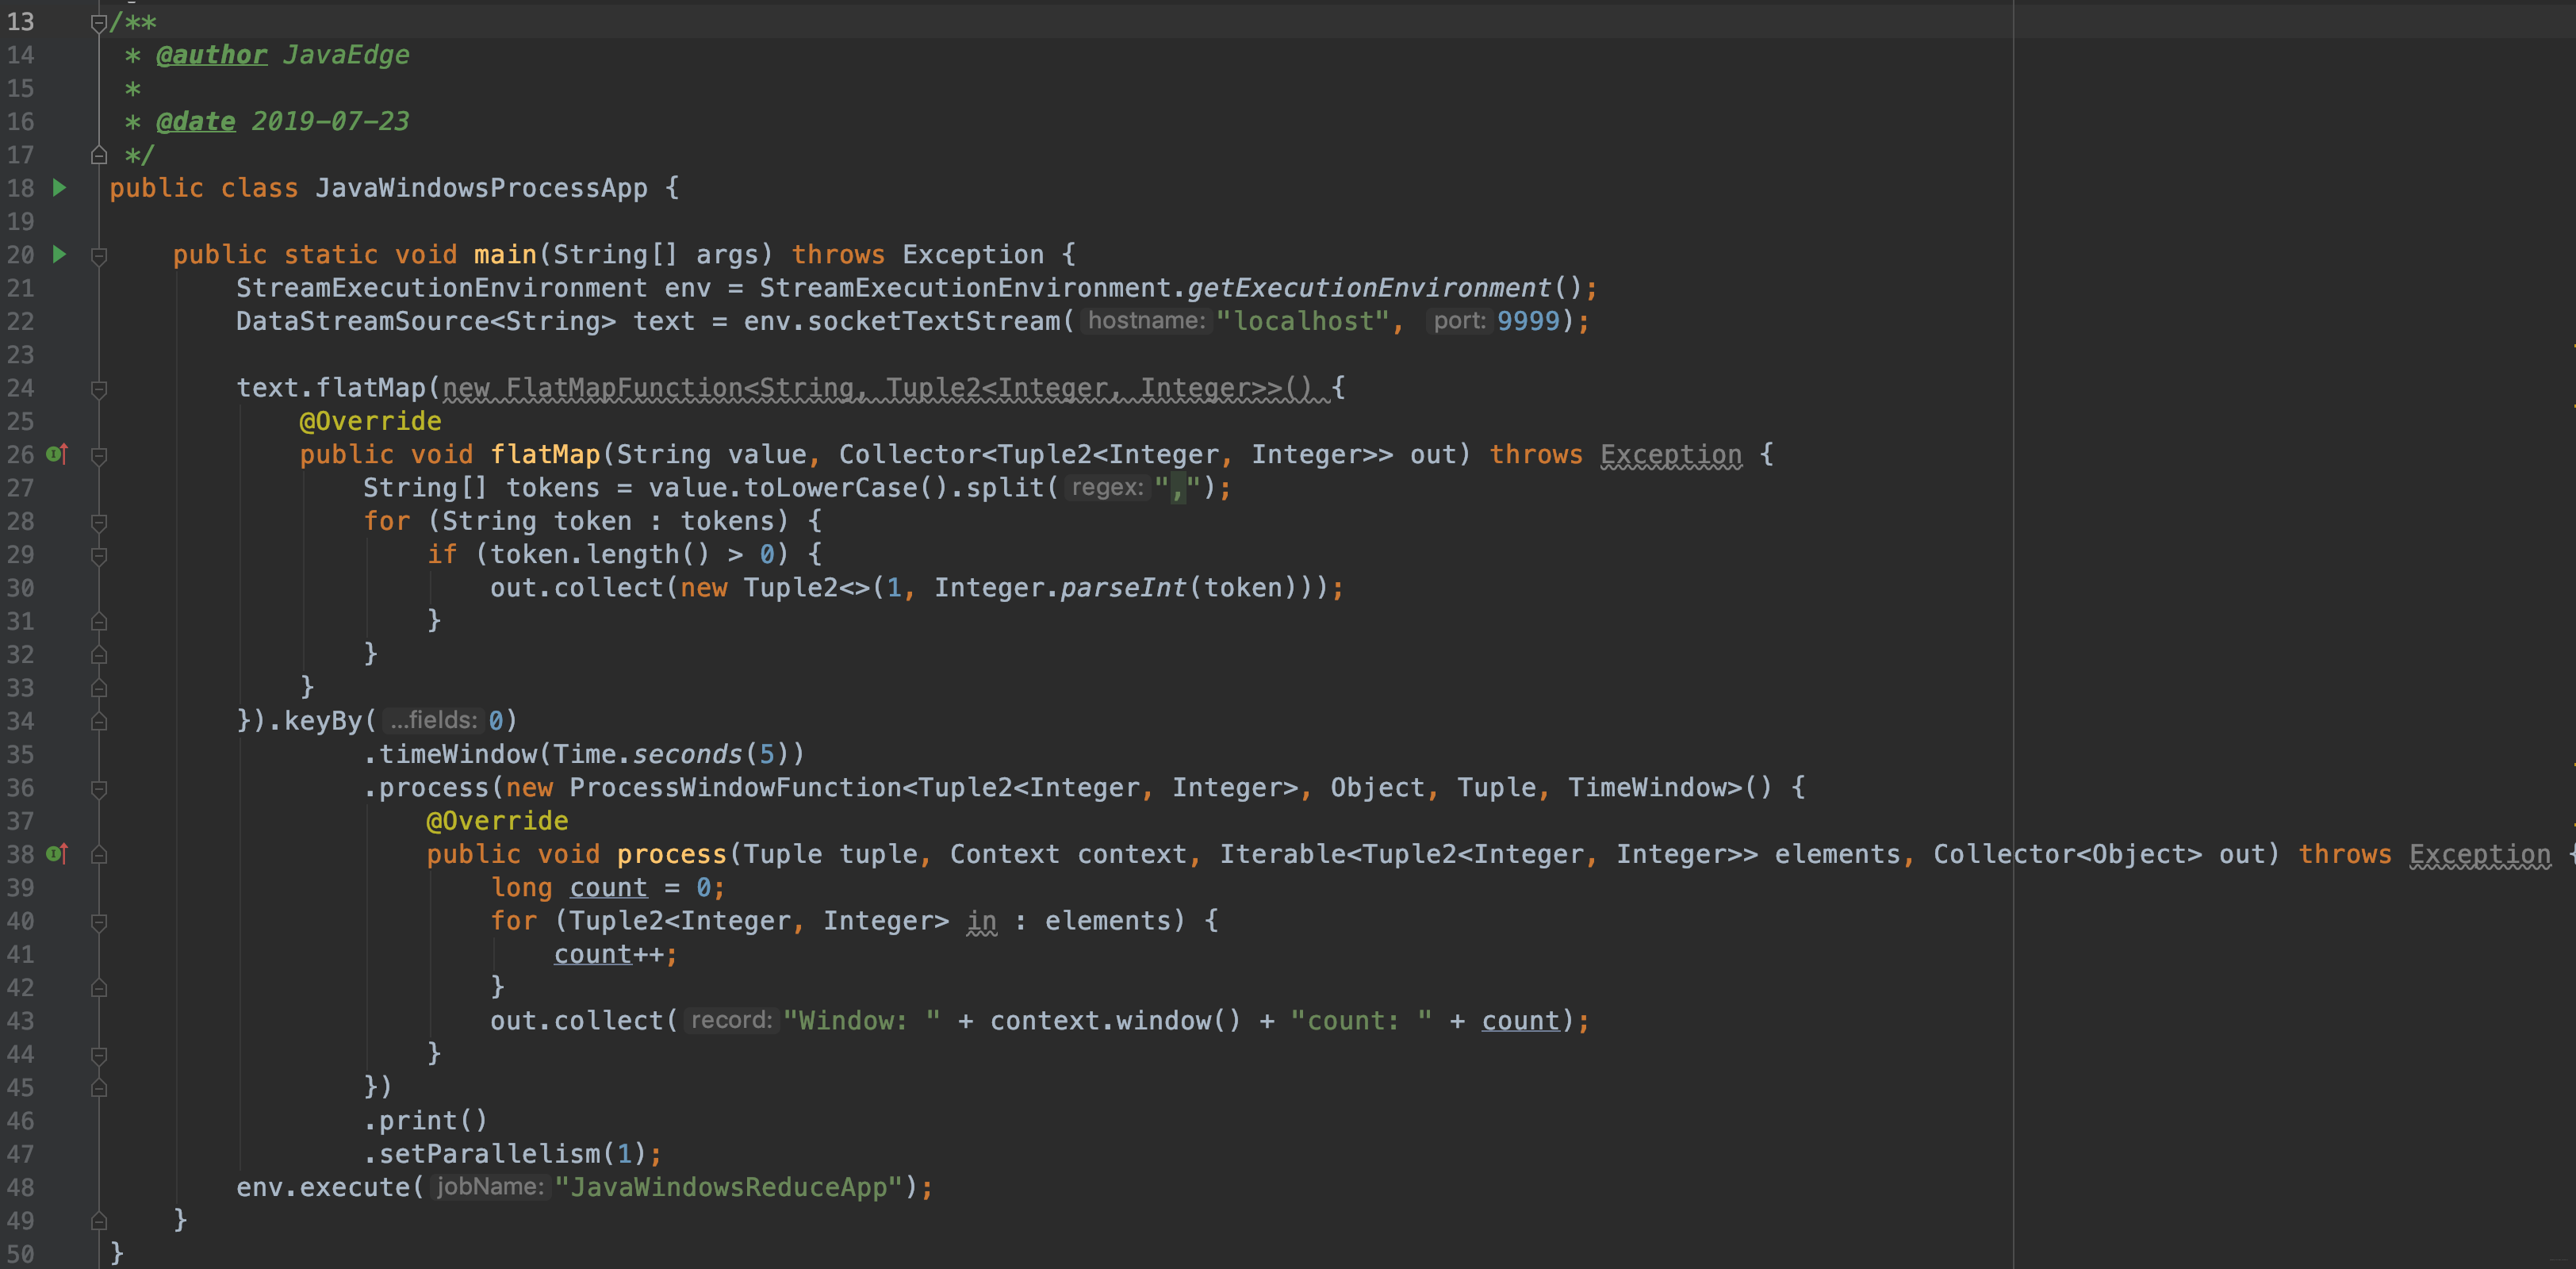
Task: Click socketTextStream method name
Action: click(x=934, y=321)
